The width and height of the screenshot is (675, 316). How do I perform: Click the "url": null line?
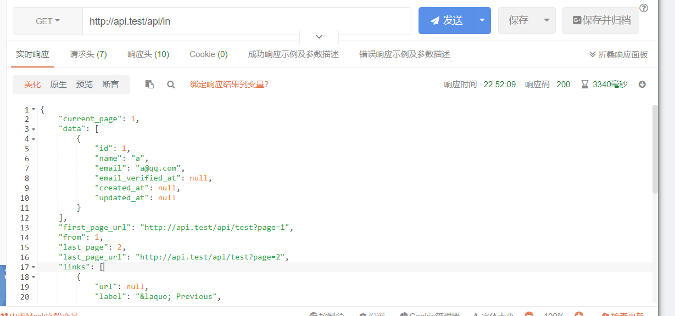click(x=121, y=287)
